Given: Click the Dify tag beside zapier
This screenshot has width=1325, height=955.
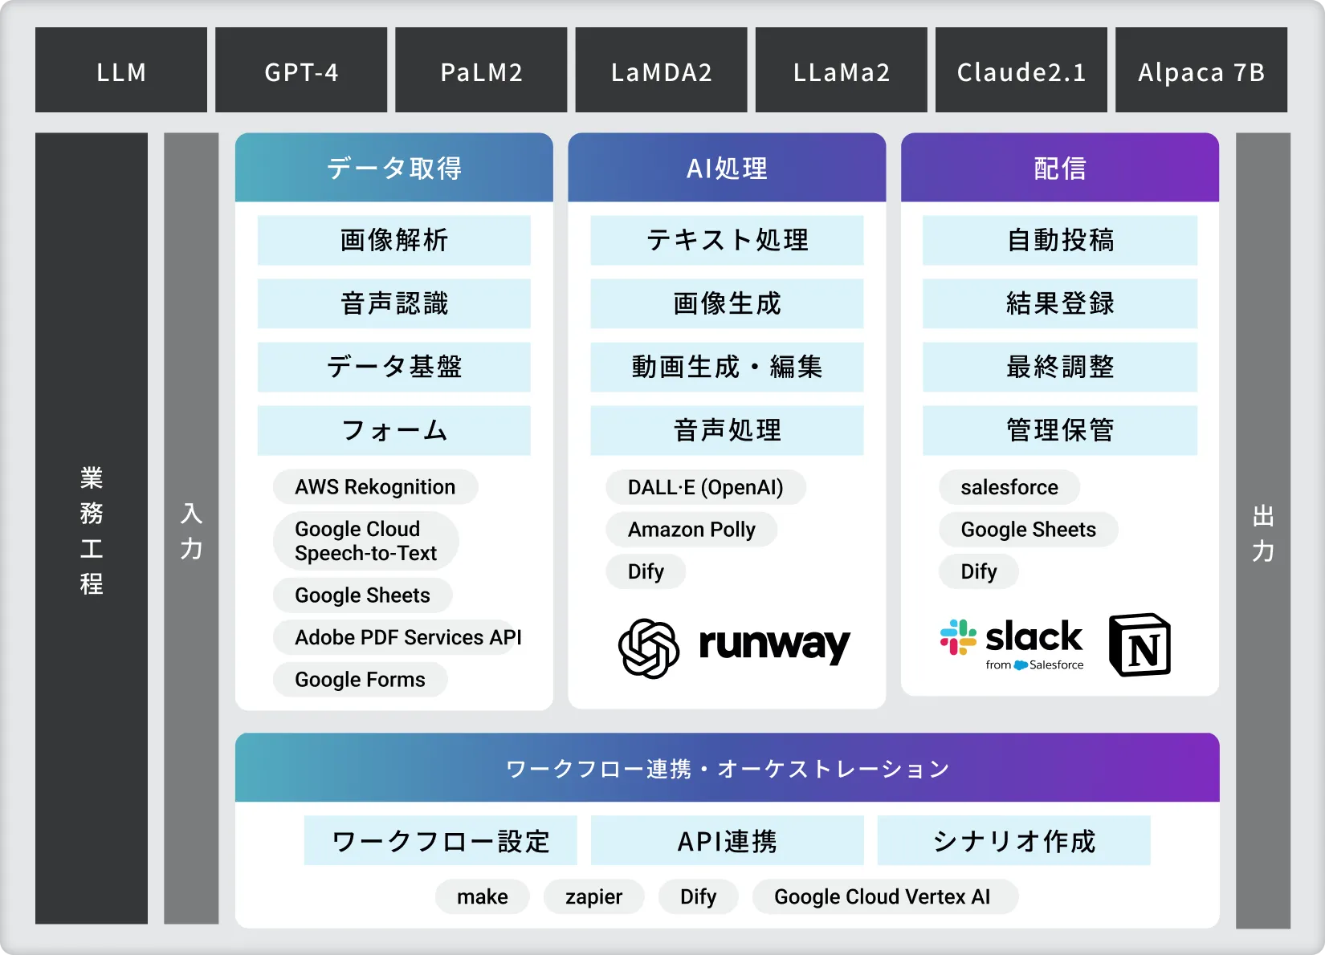Looking at the screenshot, I should pos(698,896).
